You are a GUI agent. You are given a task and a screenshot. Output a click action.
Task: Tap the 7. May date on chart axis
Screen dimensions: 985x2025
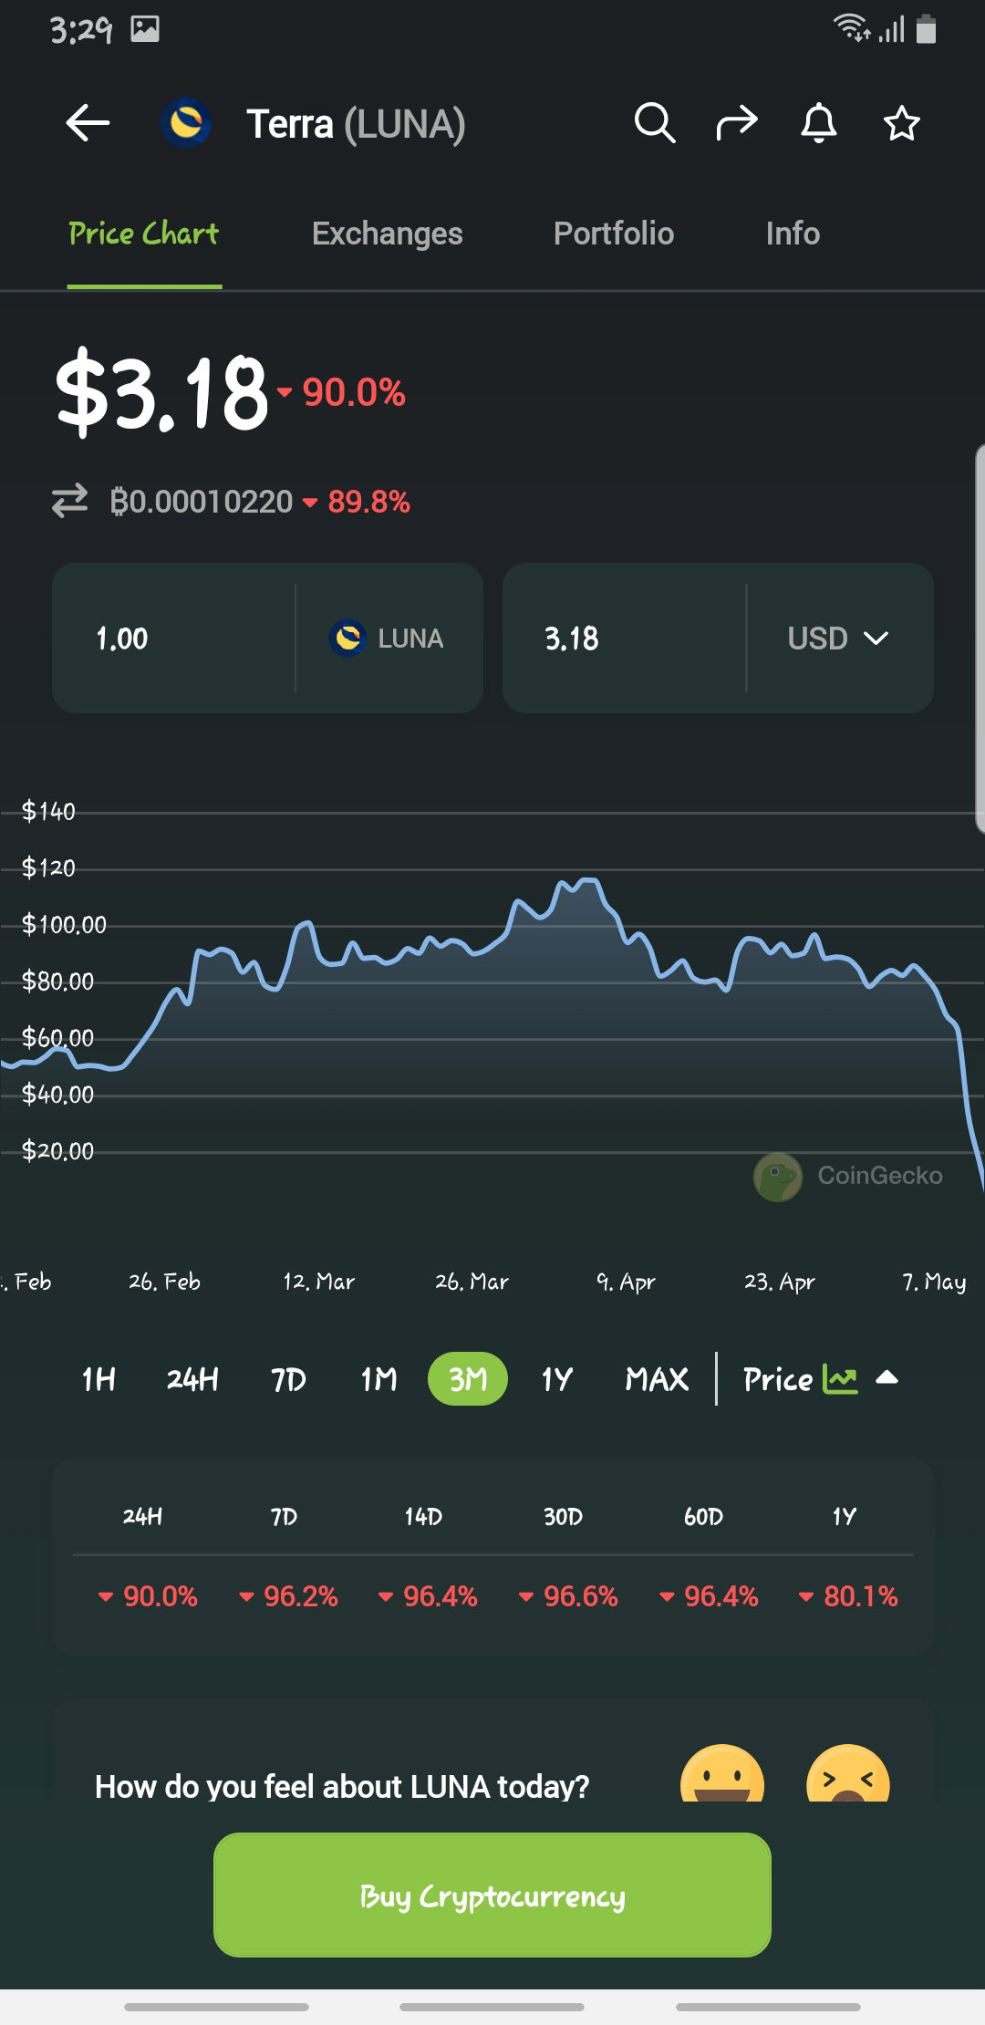pos(934,1282)
